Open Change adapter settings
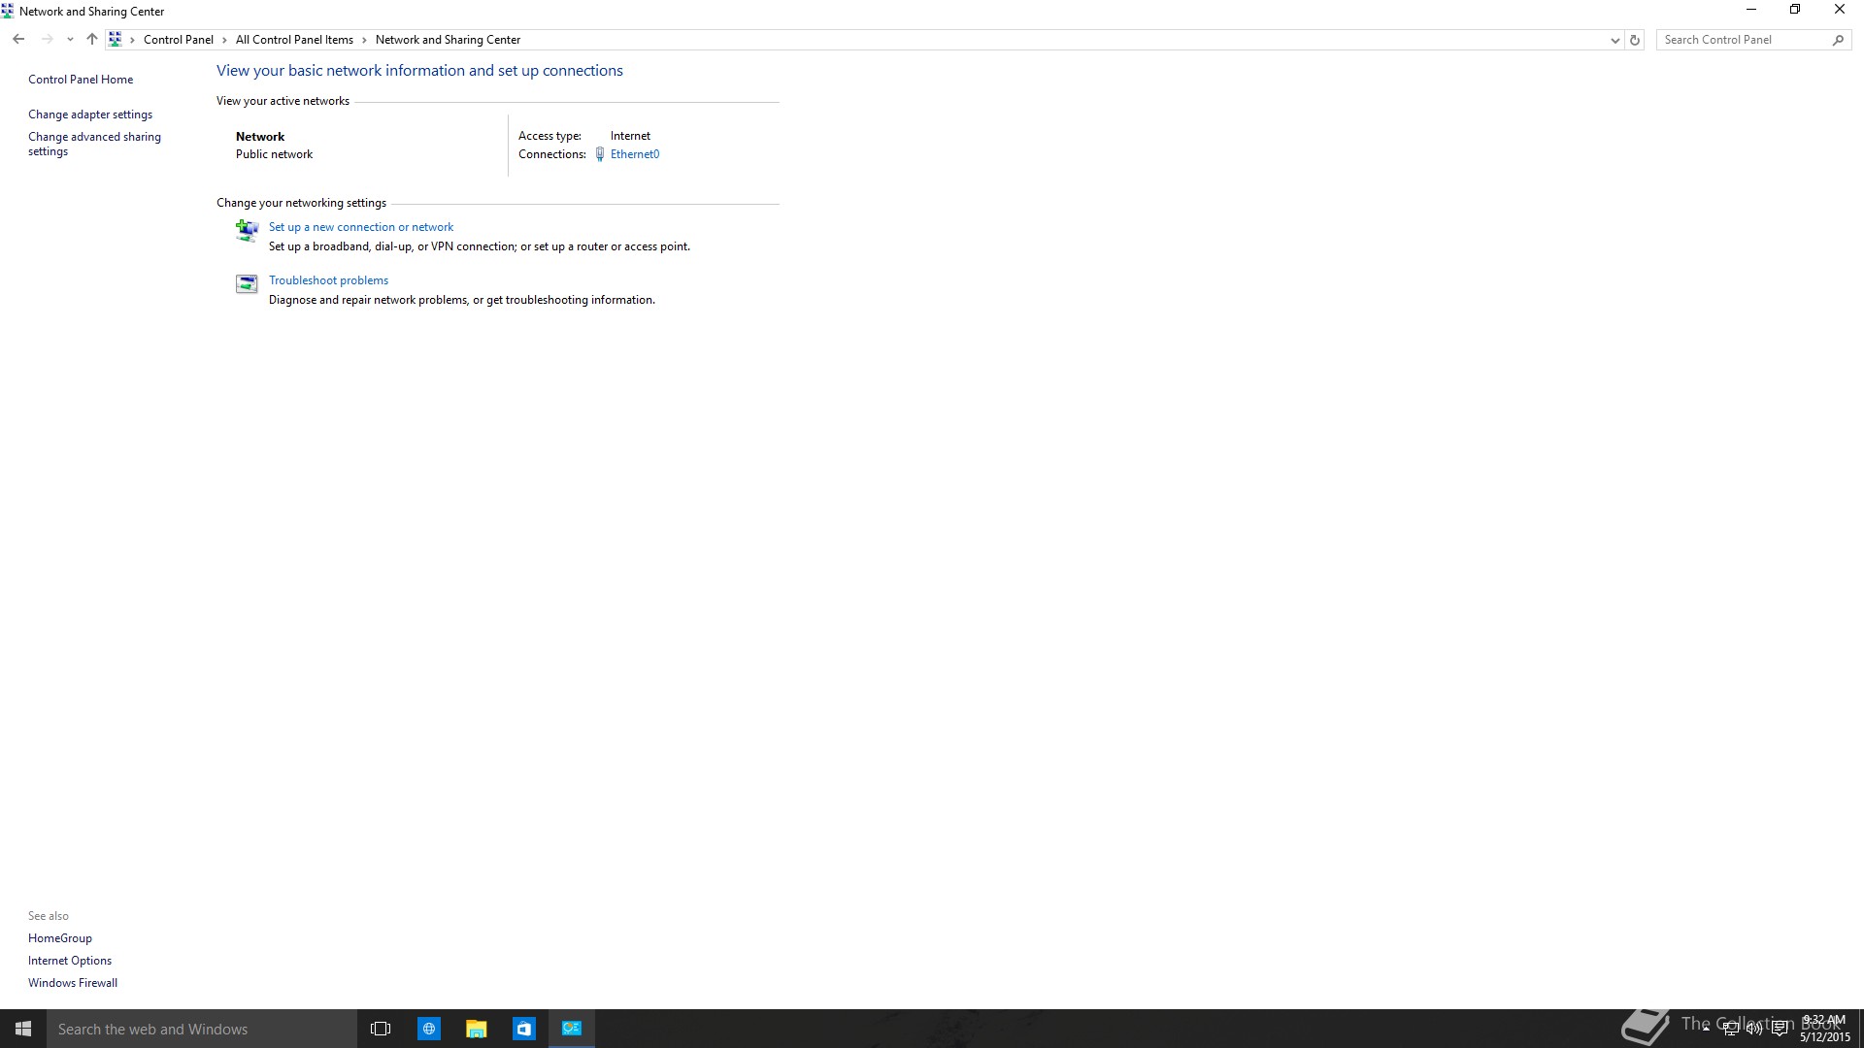 pos(90,115)
